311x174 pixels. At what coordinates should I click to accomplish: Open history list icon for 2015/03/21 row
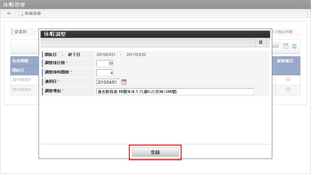tap(288, 89)
